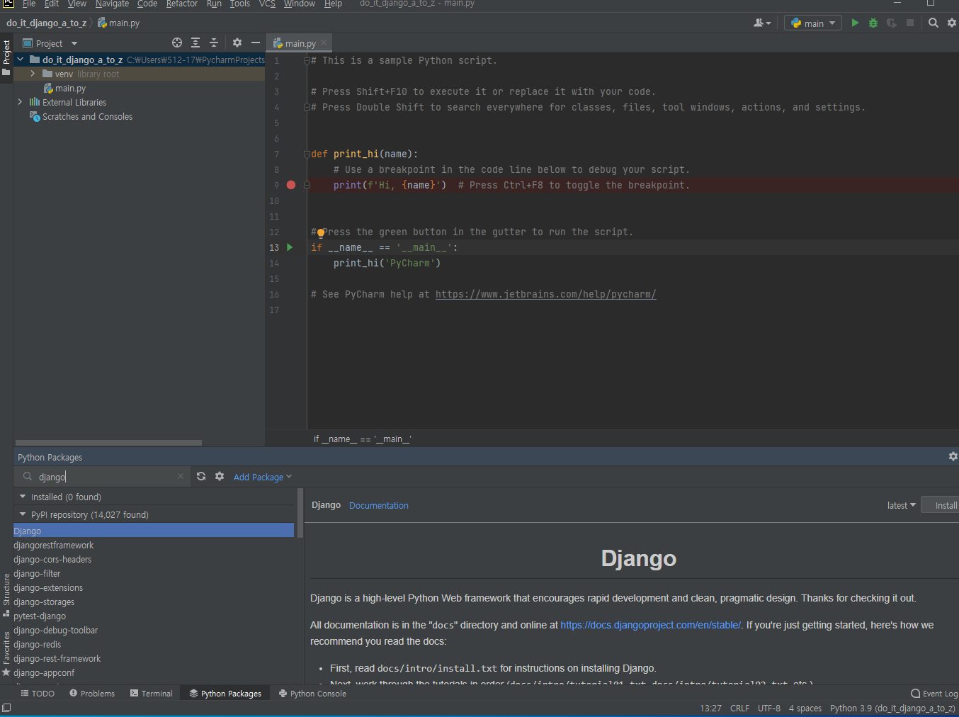This screenshot has height=717, width=959.
Task: Open the TODO tool tab
Action: click(38, 694)
